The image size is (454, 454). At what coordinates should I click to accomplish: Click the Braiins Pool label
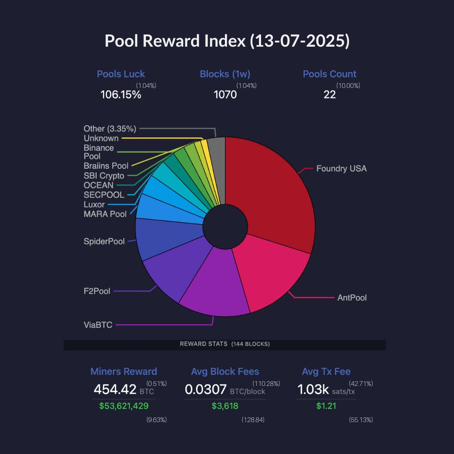(106, 166)
